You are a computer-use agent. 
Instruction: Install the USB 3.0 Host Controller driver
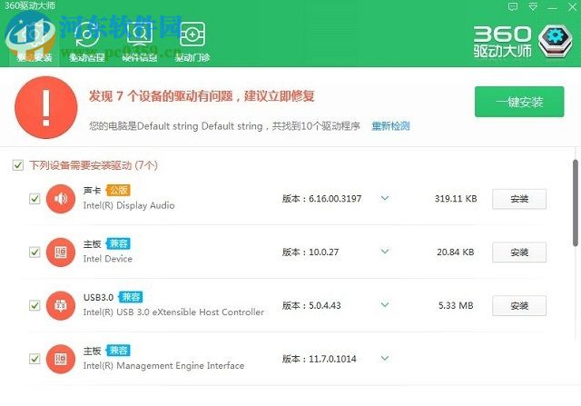pyautogui.click(x=519, y=306)
